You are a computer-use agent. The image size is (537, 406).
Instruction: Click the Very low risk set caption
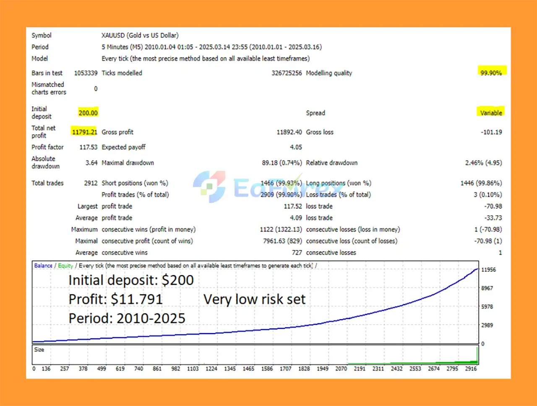click(255, 299)
